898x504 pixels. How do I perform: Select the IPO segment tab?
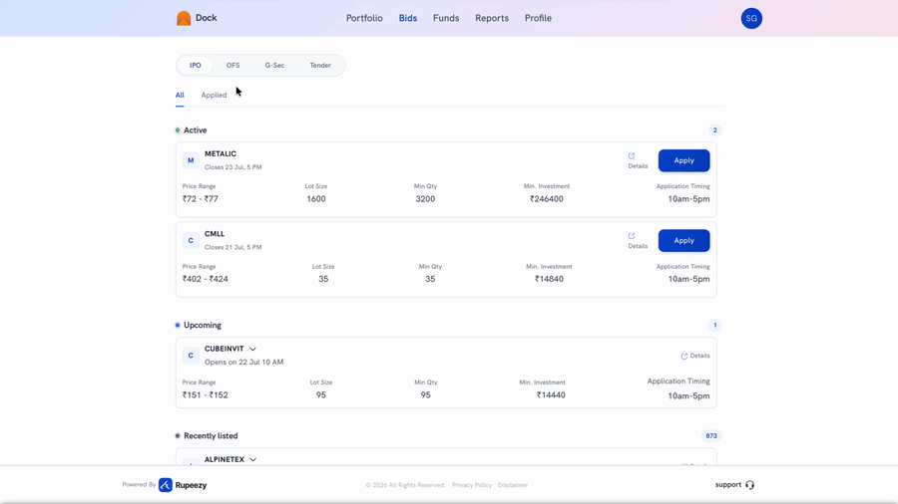196,65
